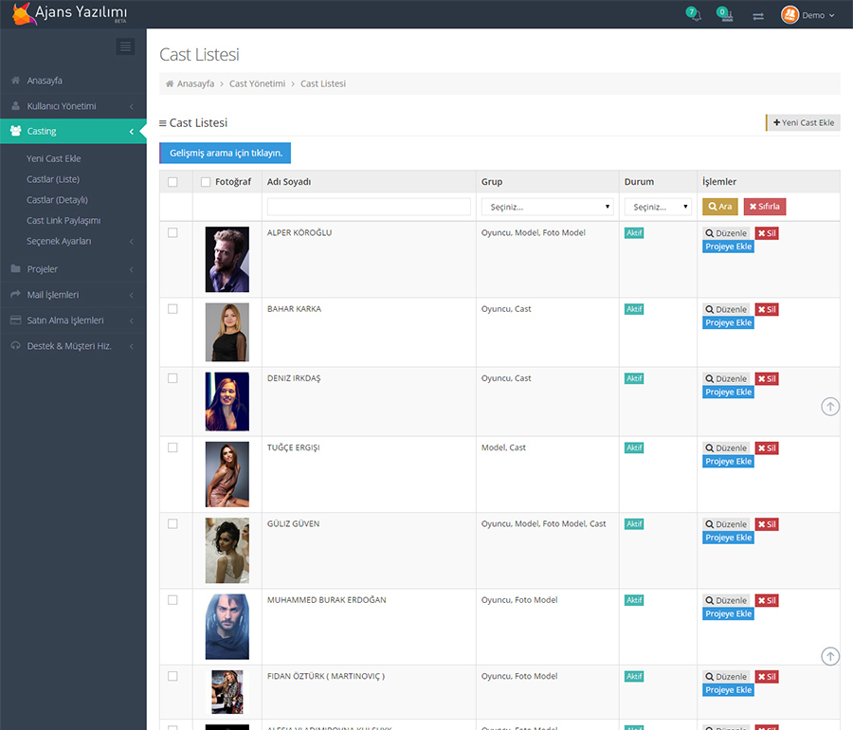Open Anasayfa in the sidebar
This screenshot has width=853, height=730.
45,81
